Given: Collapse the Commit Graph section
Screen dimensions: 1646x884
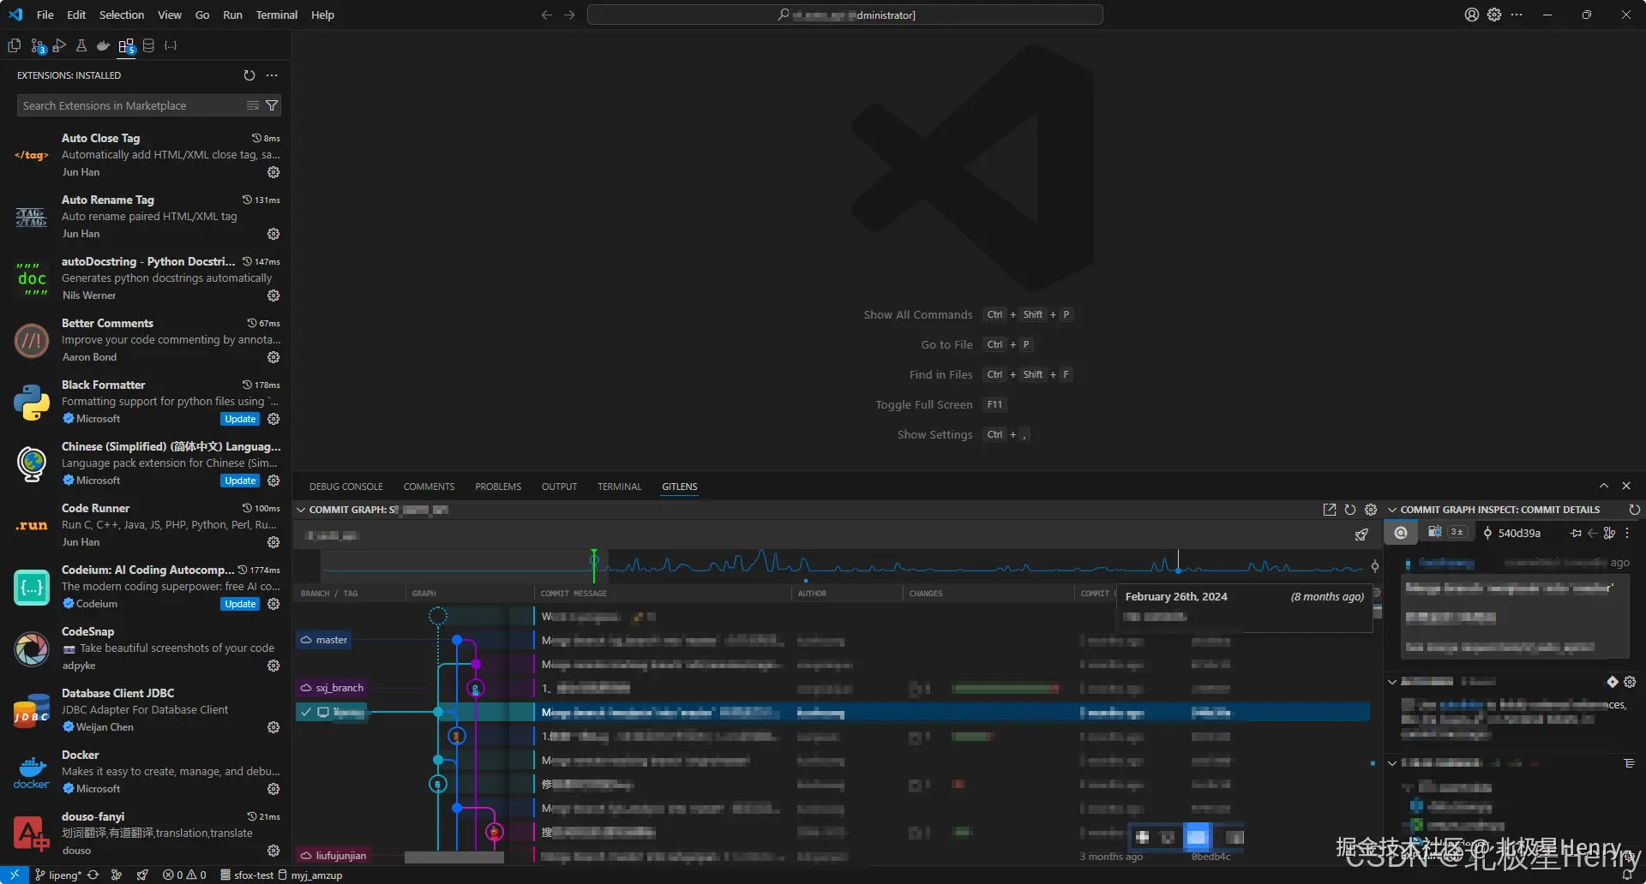Looking at the screenshot, I should tap(301, 510).
